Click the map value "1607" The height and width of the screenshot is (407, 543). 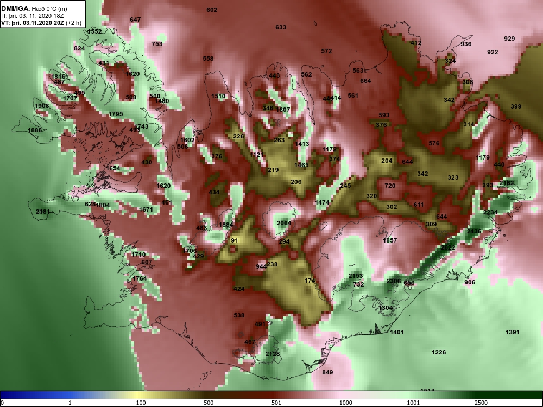coord(283,110)
